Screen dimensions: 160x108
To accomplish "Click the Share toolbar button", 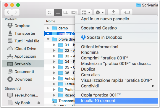I will 113,12.
